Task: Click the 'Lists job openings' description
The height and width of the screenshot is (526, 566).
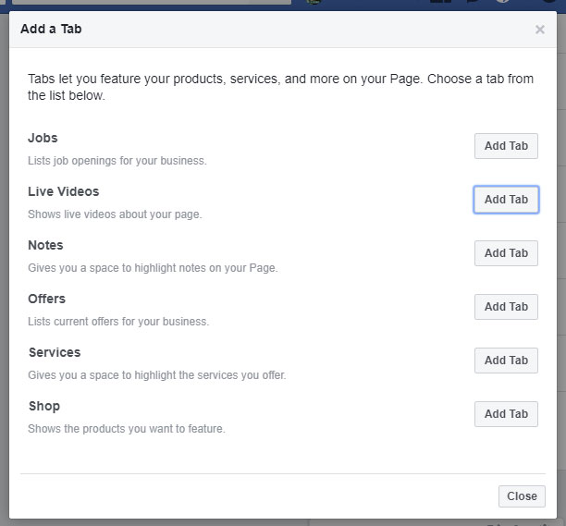Action: pyautogui.click(x=117, y=161)
